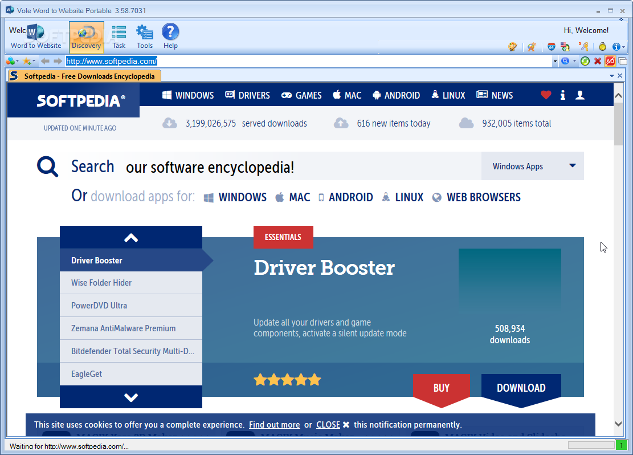
Task: Expand the colored cubes dropdown arrow
Action: [x=17, y=62]
